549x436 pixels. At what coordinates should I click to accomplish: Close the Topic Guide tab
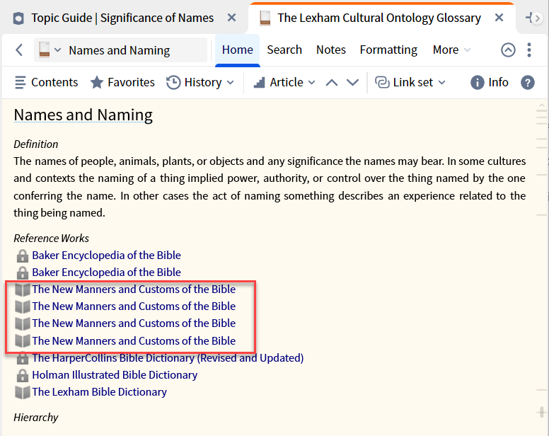pos(231,18)
